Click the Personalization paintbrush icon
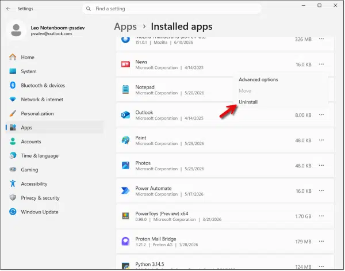The width and height of the screenshot is (345, 271). [x=13, y=113]
